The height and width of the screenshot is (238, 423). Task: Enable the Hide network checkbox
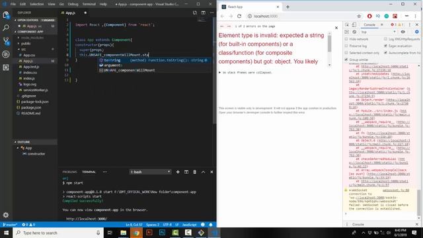point(346,39)
